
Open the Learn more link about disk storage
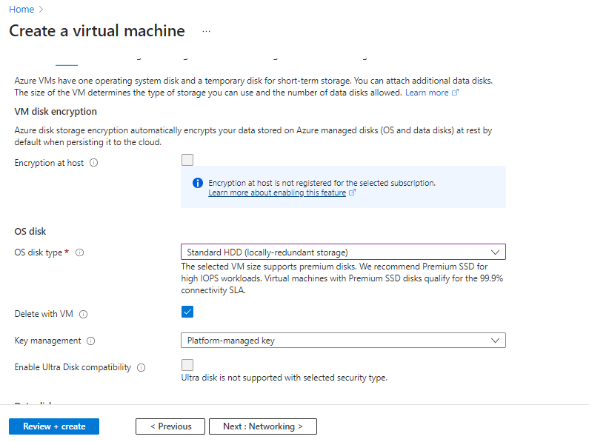pyautogui.click(x=427, y=93)
